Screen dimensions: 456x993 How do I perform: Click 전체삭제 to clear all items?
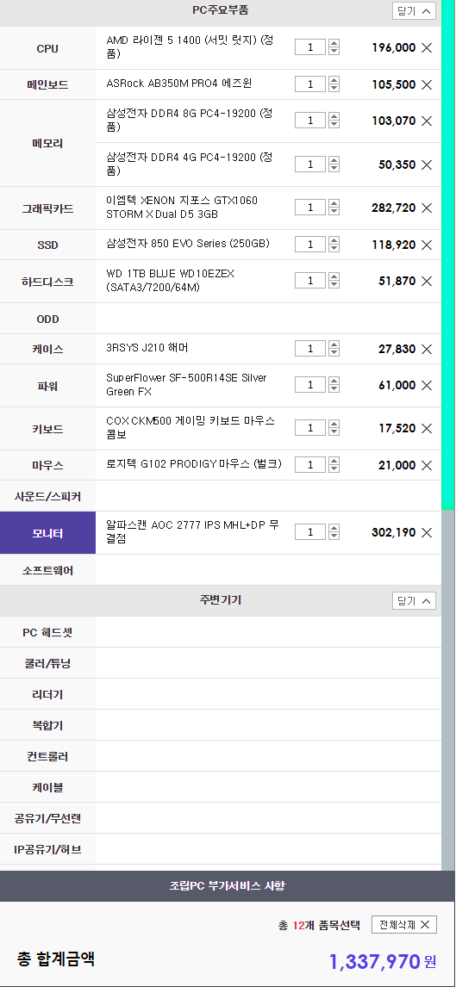404,925
